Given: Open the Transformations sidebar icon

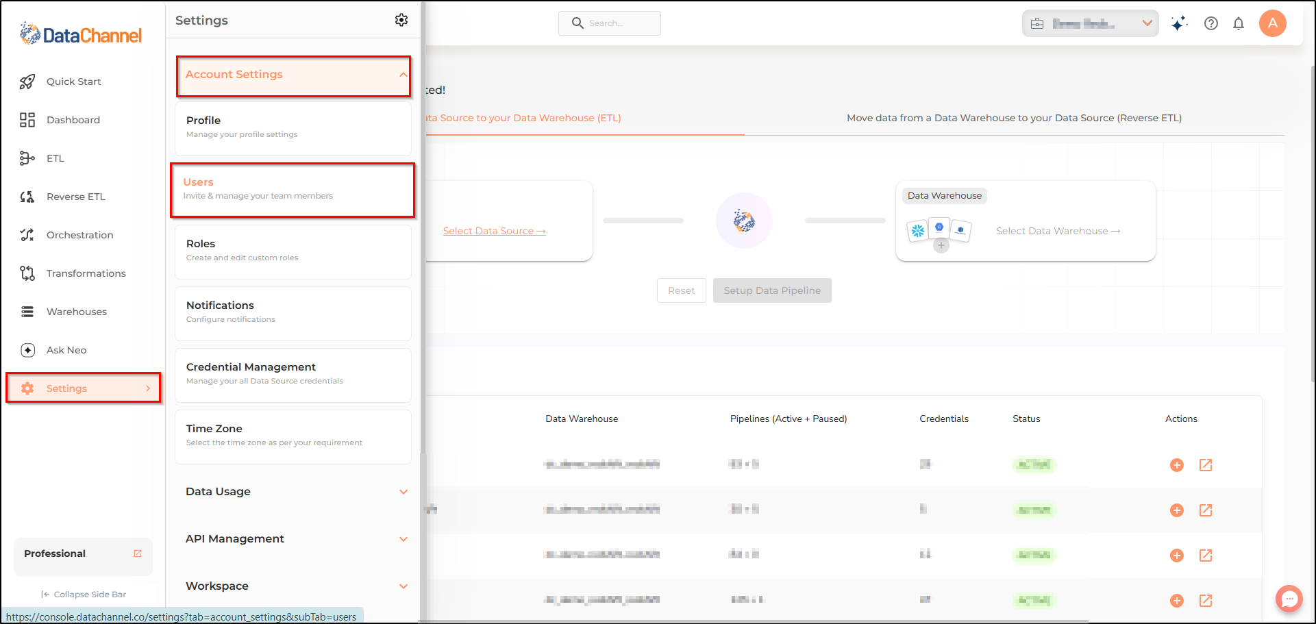Looking at the screenshot, I should point(27,273).
